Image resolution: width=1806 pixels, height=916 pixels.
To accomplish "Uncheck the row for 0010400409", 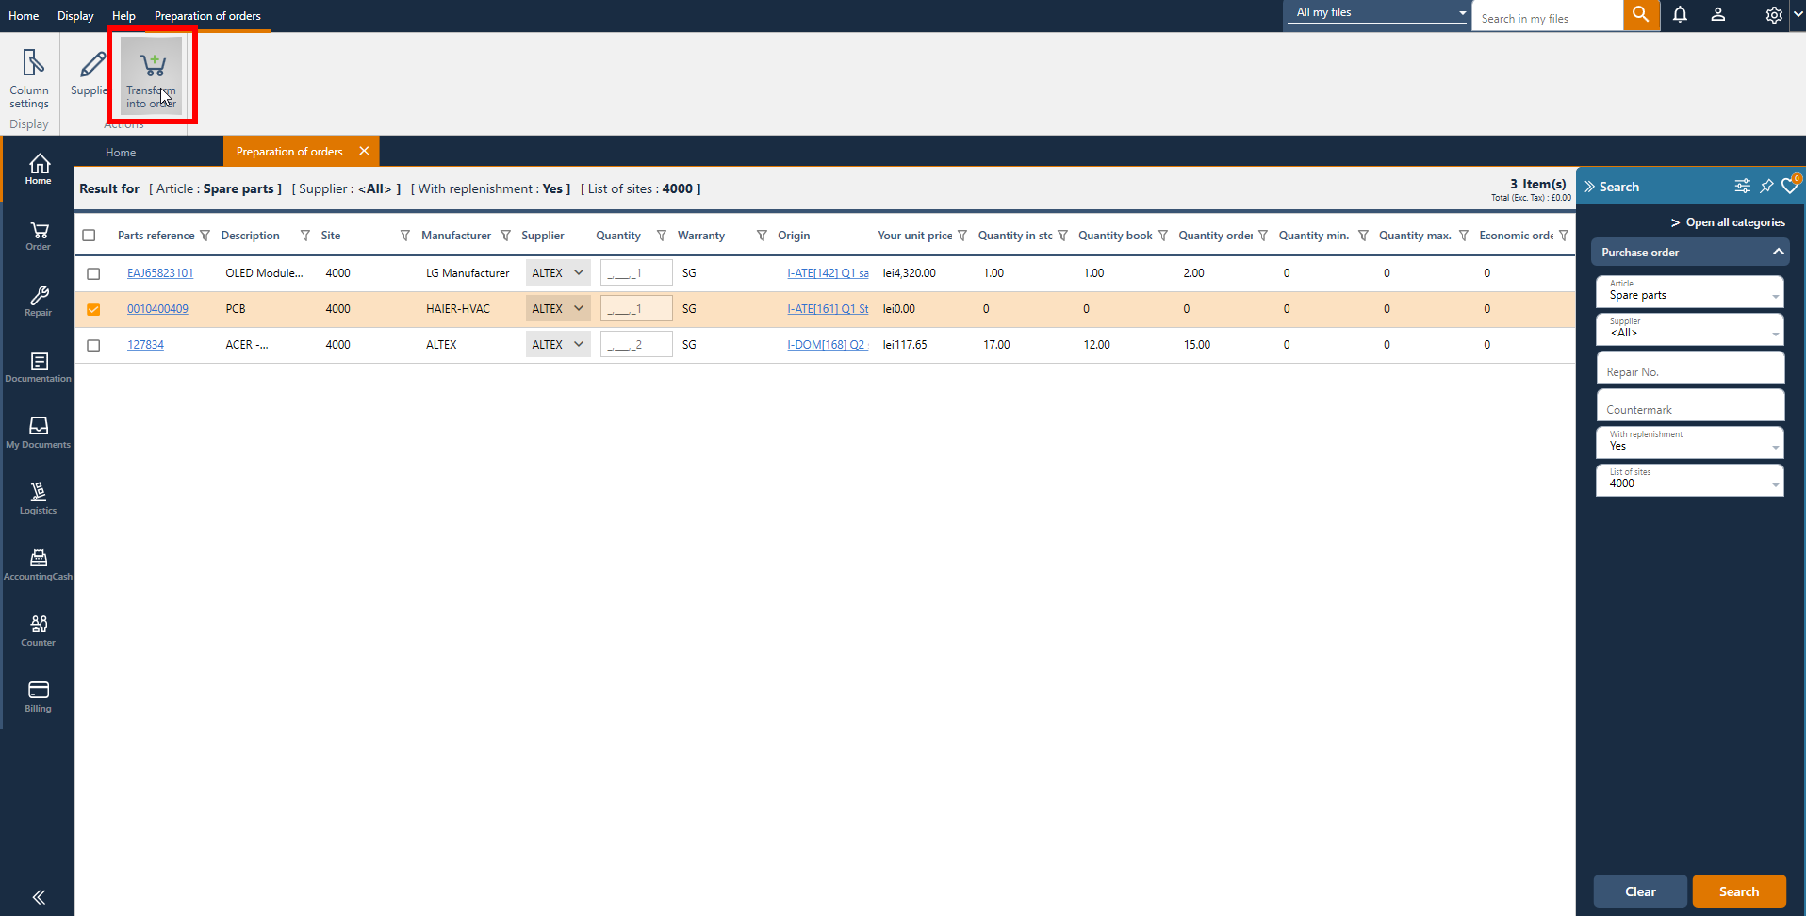I will click(93, 309).
